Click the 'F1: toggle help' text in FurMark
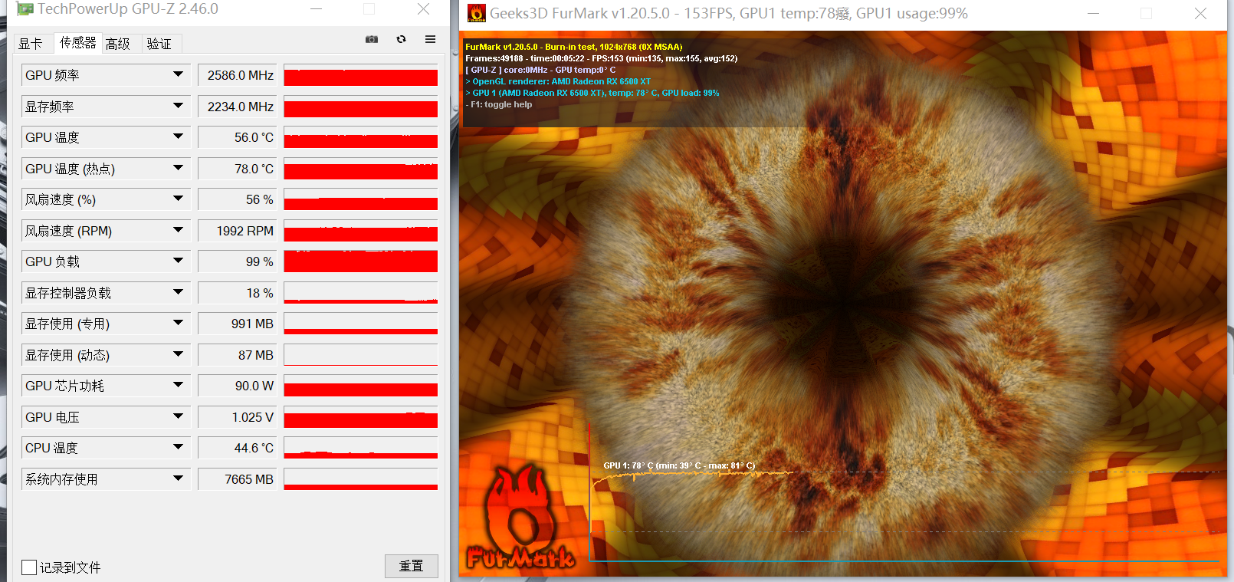 [x=499, y=104]
